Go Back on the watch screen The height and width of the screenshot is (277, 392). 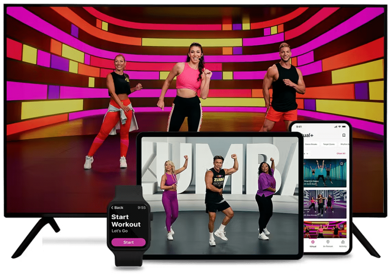pyautogui.click(x=117, y=207)
